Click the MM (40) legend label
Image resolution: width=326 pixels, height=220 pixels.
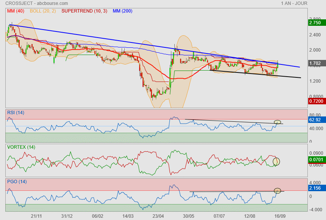coord(16,11)
